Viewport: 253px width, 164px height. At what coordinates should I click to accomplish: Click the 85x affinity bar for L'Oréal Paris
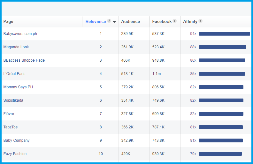pyautogui.click(x=222, y=74)
